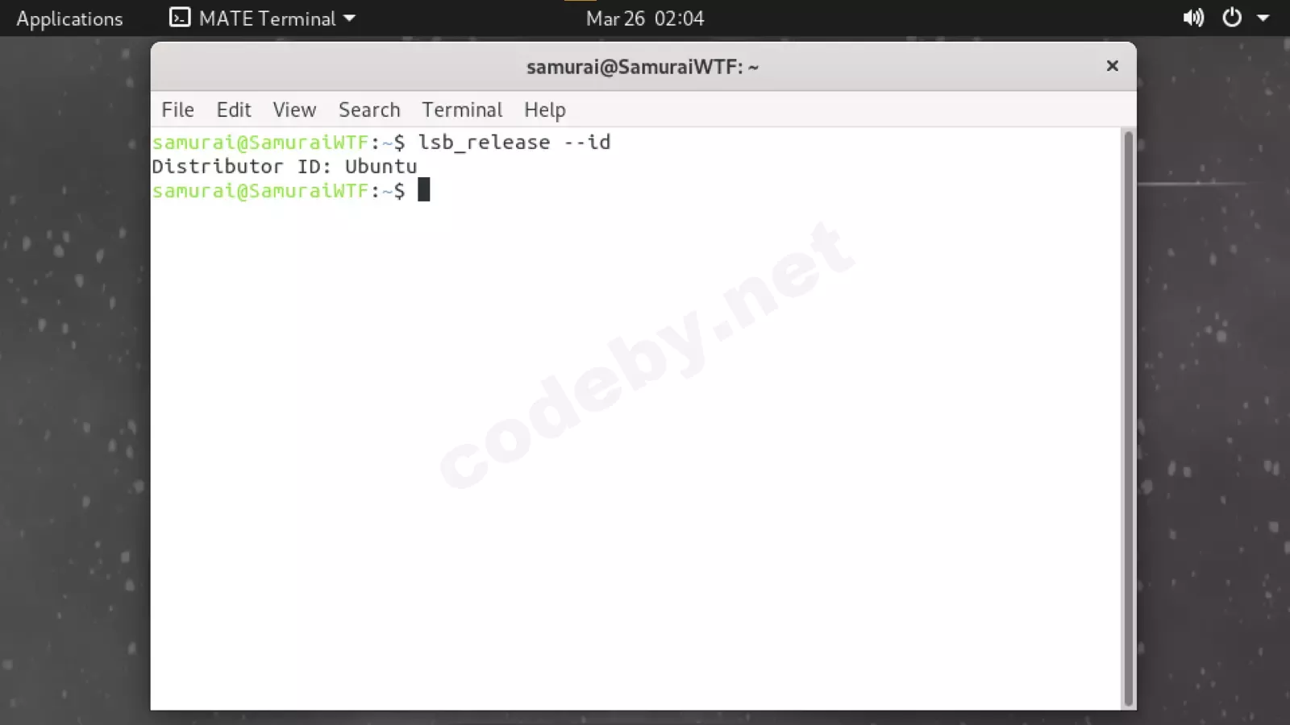
Task: Click the terminal cursor at the prompt
Action: click(x=424, y=190)
